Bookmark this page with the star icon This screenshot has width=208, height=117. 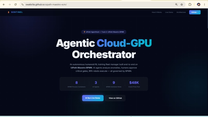pos(182,4)
